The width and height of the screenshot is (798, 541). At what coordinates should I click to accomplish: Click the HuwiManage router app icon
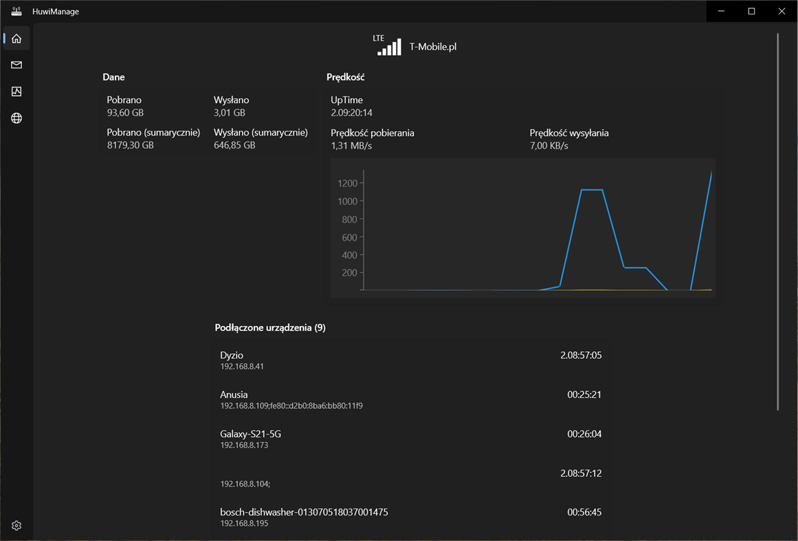[16, 11]
